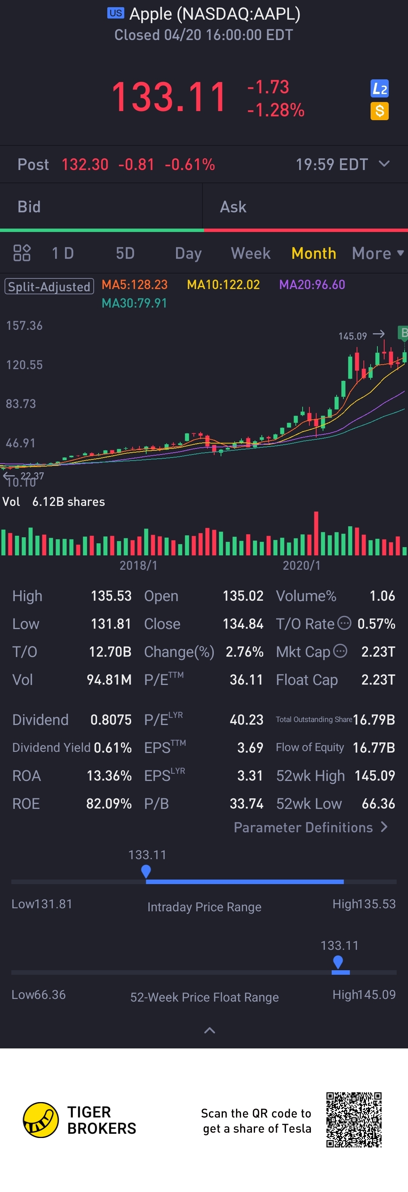Image resolution: width=408 pixels, height=1192 pixels.
Task: Tap the orange dollar sign trade icon
Action: 379,111
